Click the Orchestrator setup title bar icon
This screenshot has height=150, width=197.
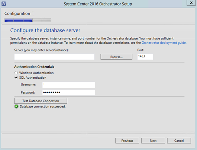pyautogui.click(x=4, y=4)
